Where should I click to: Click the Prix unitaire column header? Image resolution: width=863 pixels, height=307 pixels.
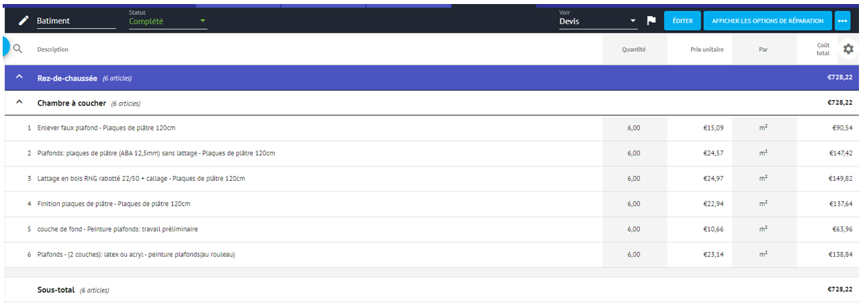click(707, 50)
